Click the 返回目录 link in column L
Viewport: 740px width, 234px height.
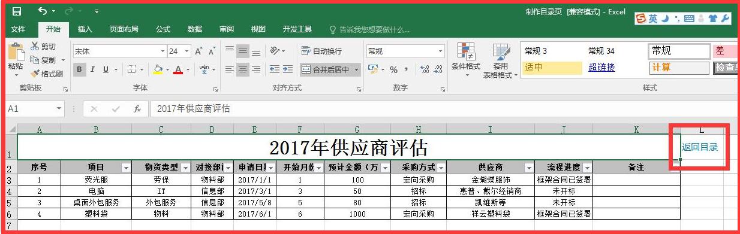tap(700, 147)
